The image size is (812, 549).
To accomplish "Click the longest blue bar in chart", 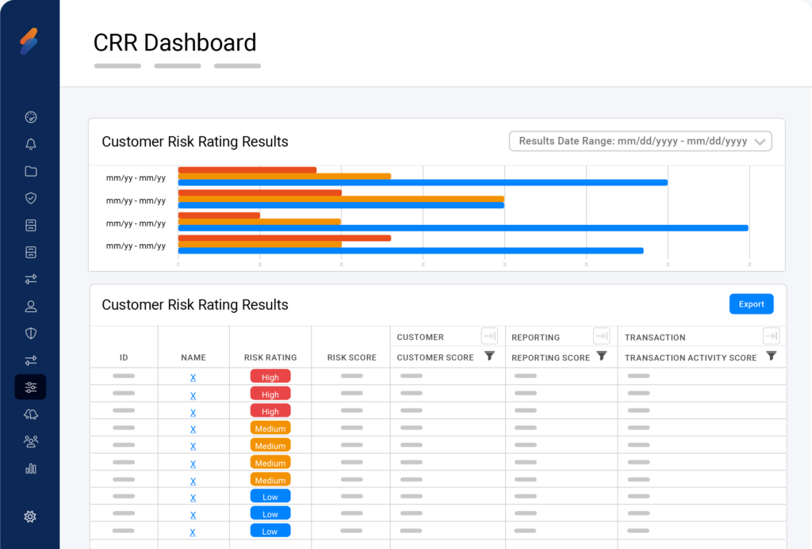I will [463, 228].
